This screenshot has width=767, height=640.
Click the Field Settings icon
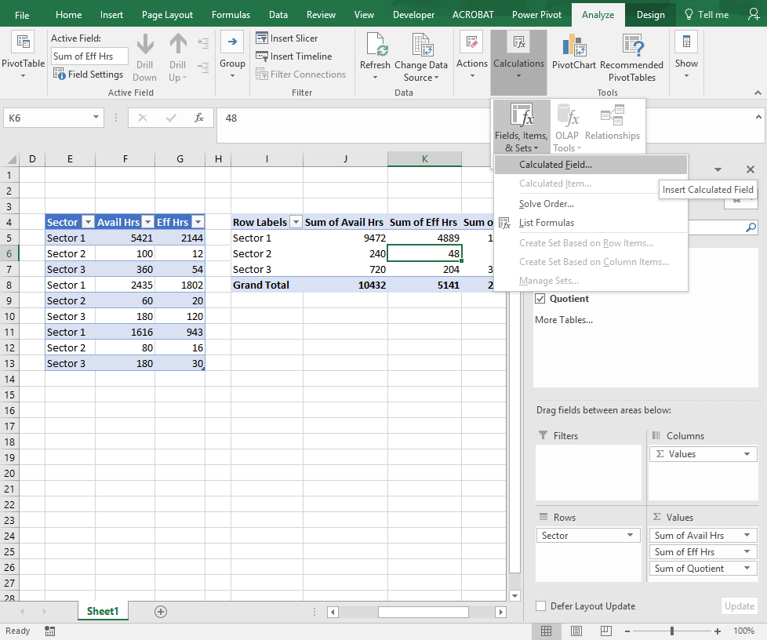pyautogui.click(x=59, y=74)
